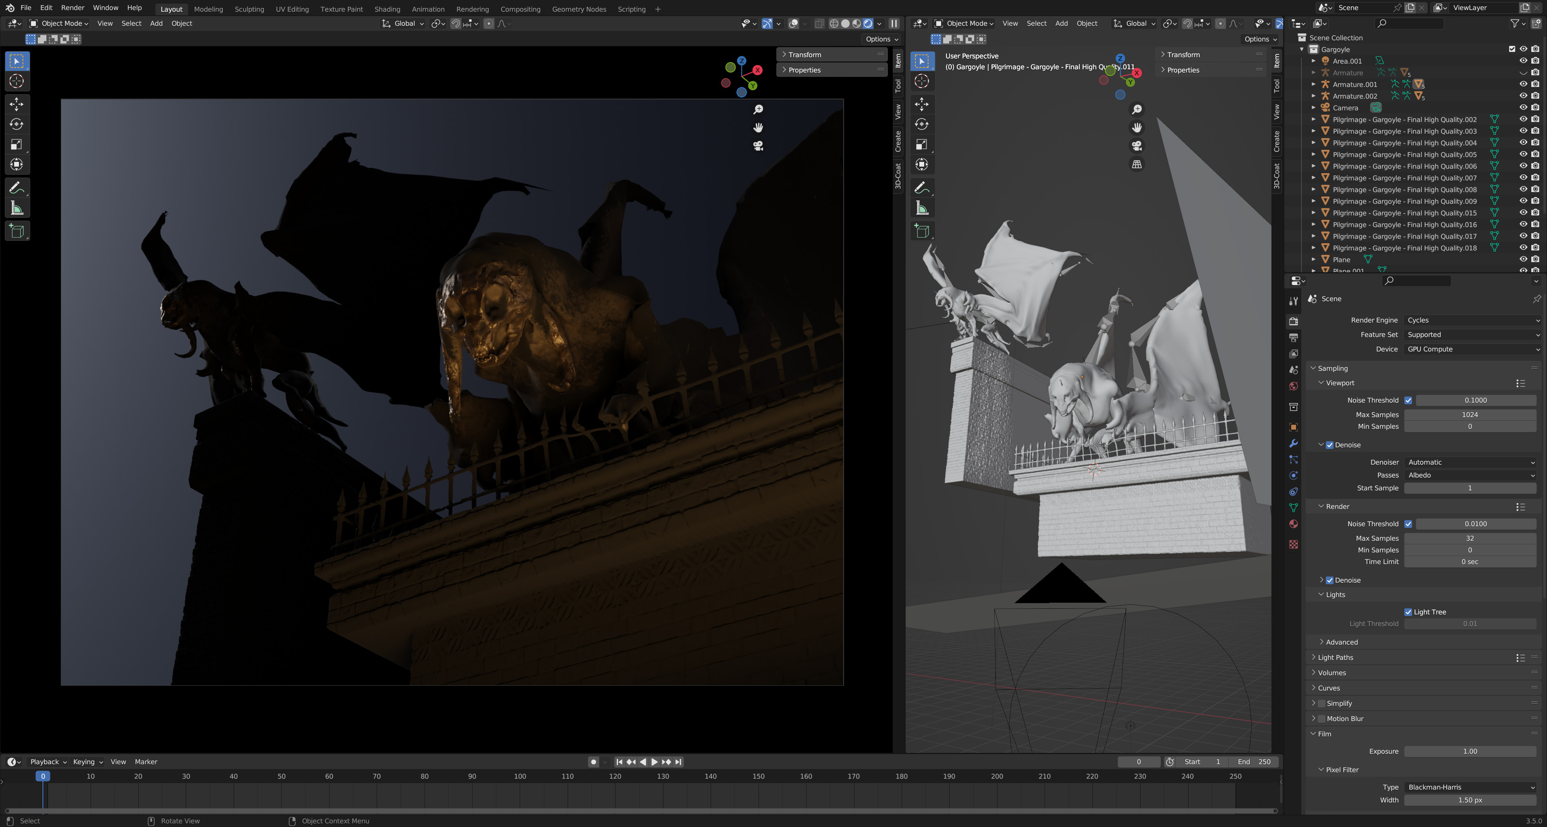Select the Move tool in left viewport
This screenshot has height=827, width=1547.
pos(17,104)
